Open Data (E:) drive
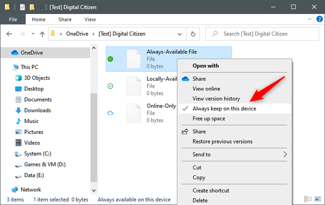The image size is (325, 205). (34, 175)
